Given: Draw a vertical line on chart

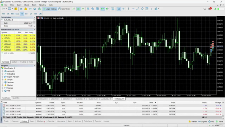Looking at the screenshot, I should coord(128,9).
